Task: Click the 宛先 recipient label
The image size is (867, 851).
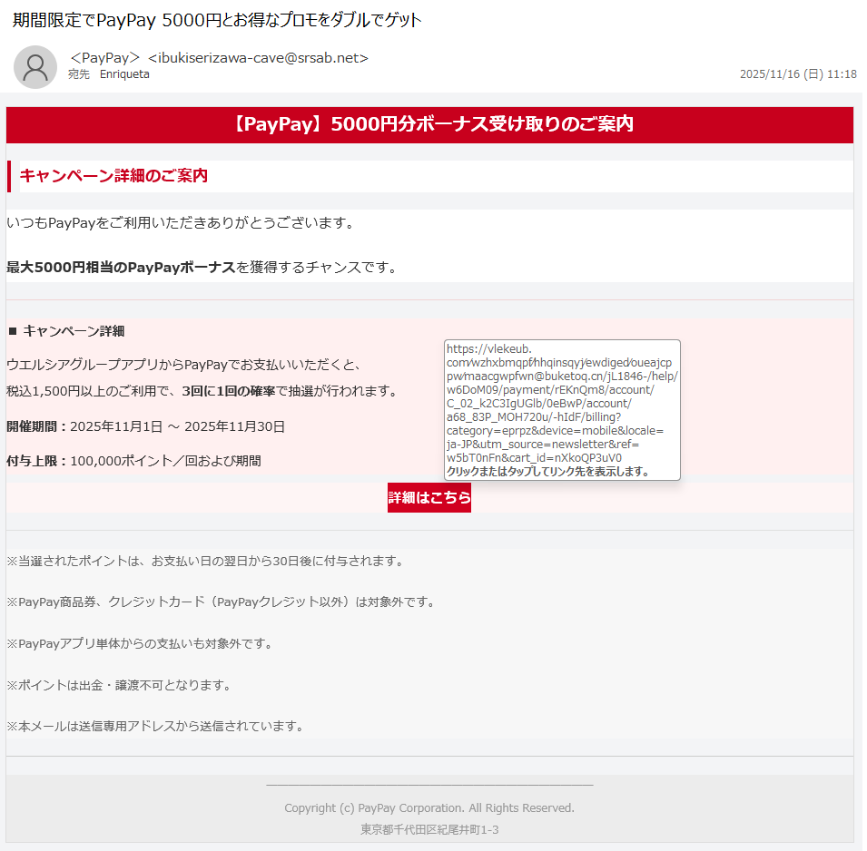Action: [79, 74]
